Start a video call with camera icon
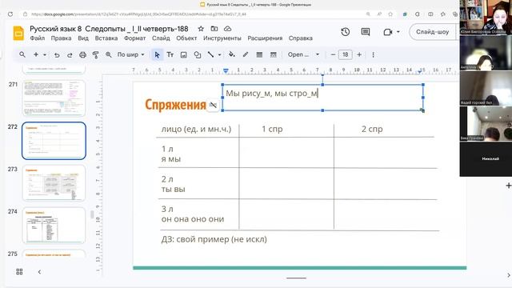Image resolution: width=512 pixels, height=288 pixels. [387, 32]
